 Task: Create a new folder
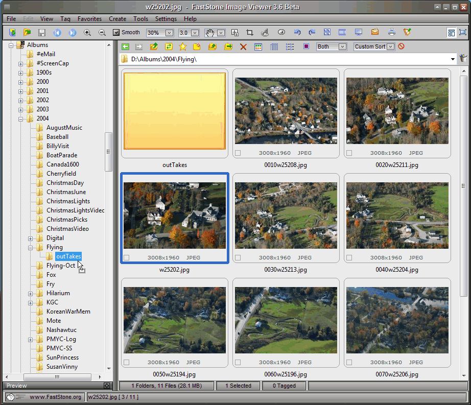tap(197, 46)
